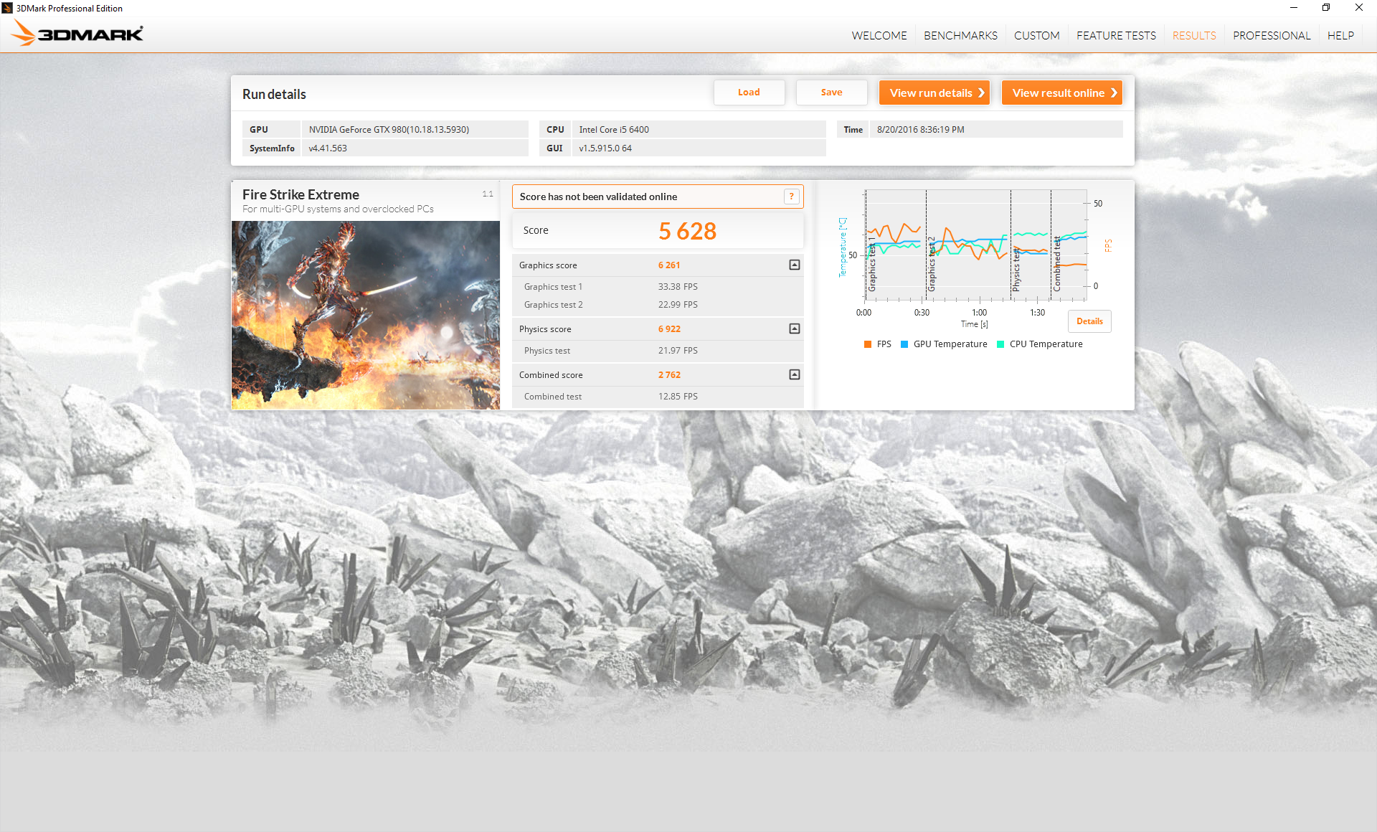Image resolution: width=1377 pixels, height=832 pixels.
Task: Open chart Details button
Action: [x=1089, y=321]
